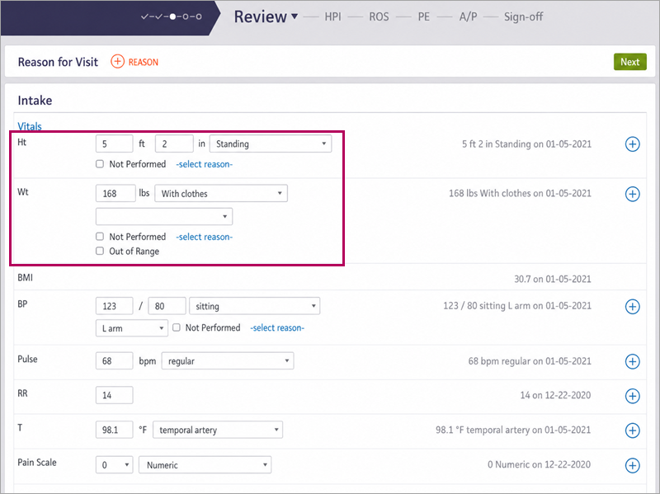Click previous reading 168 lbs With clothes

click(x=520, y=194)
